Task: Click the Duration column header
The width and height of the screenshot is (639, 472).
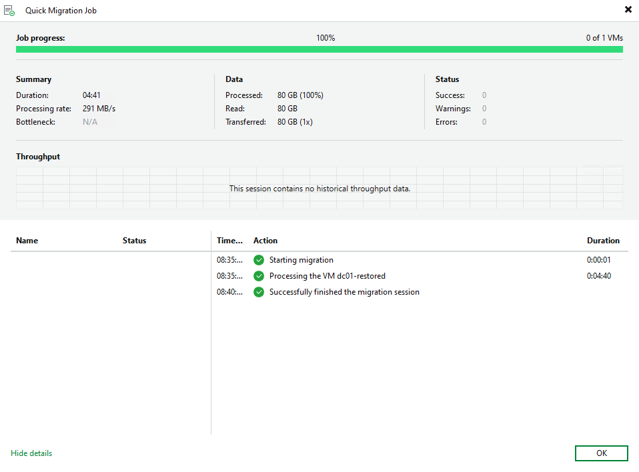Action: tap(603, 240)
